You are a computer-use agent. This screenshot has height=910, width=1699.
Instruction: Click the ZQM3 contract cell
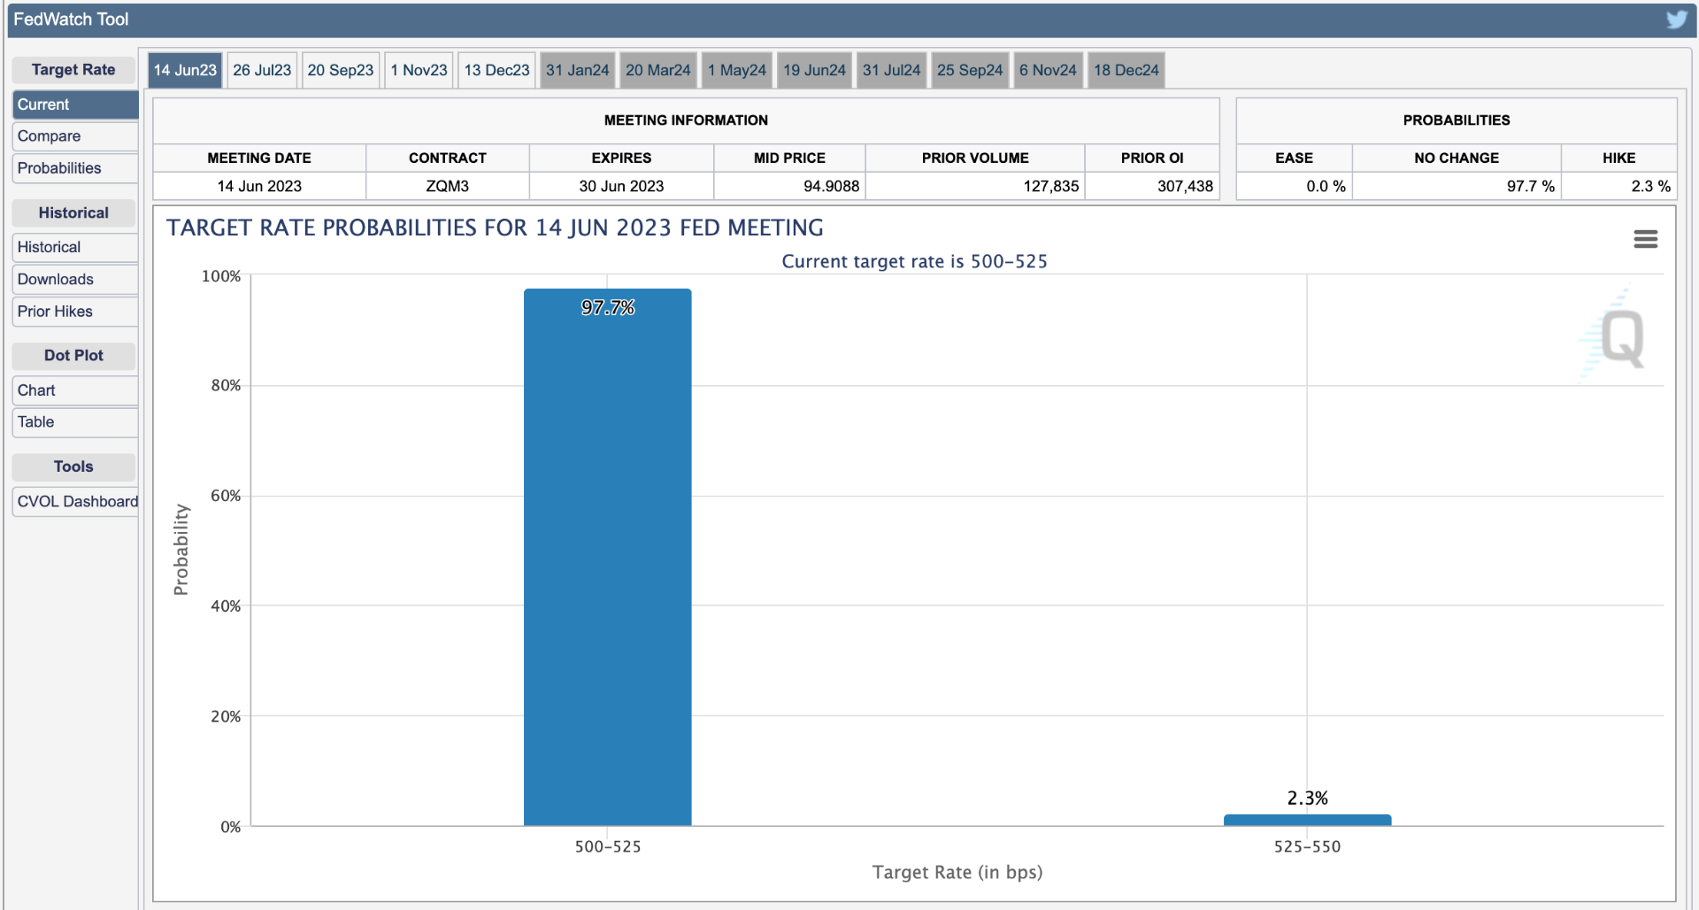(x=448, y=186)
